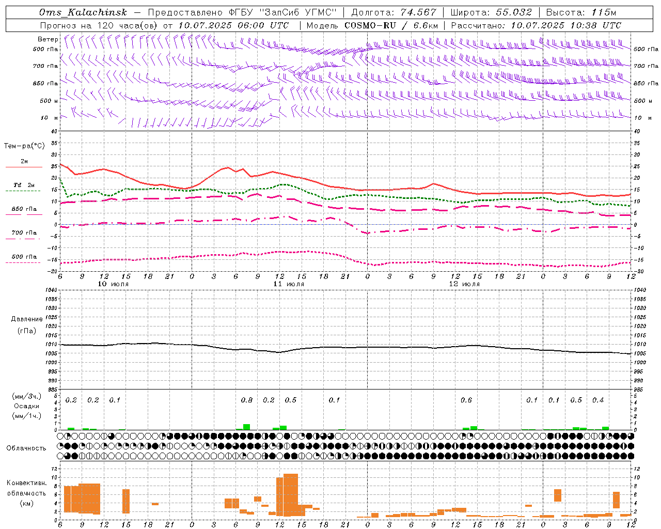Click the forecast start text 10.07.2025 06:00 UTC
The image size is (661, 529).
(x=233, y=25)
